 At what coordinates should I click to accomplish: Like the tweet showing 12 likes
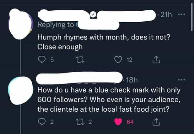tap(118, 60)
